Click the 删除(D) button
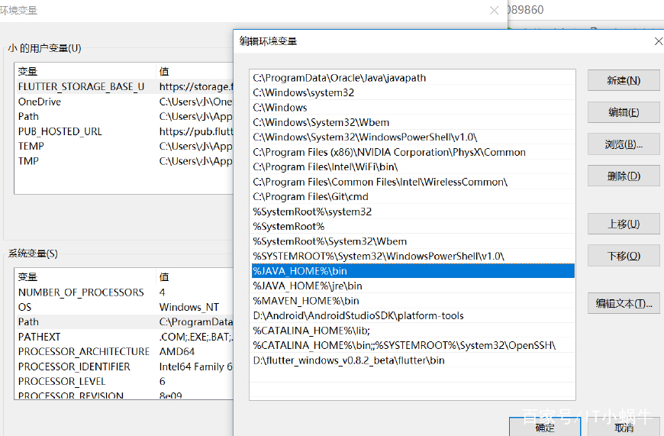The width and height of the screenshot is (664, 436). pos(624,176)
